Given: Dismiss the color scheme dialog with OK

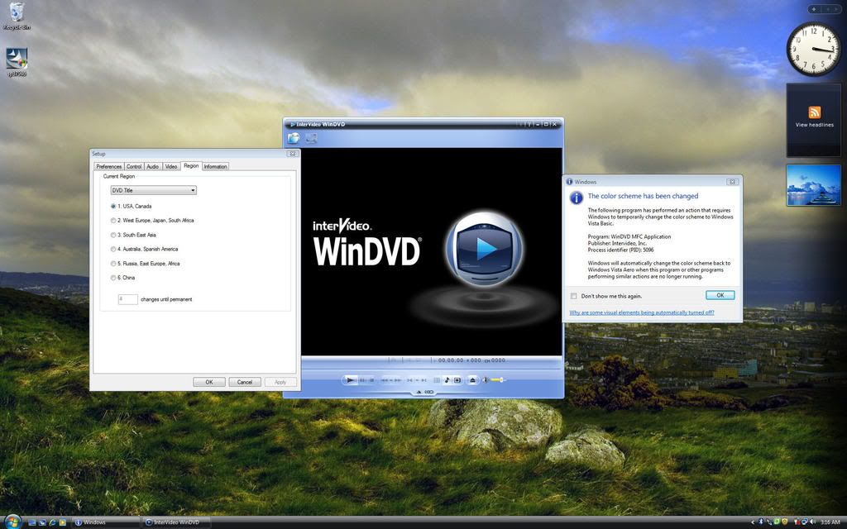Looking at the screenshot, I should 720,295.
